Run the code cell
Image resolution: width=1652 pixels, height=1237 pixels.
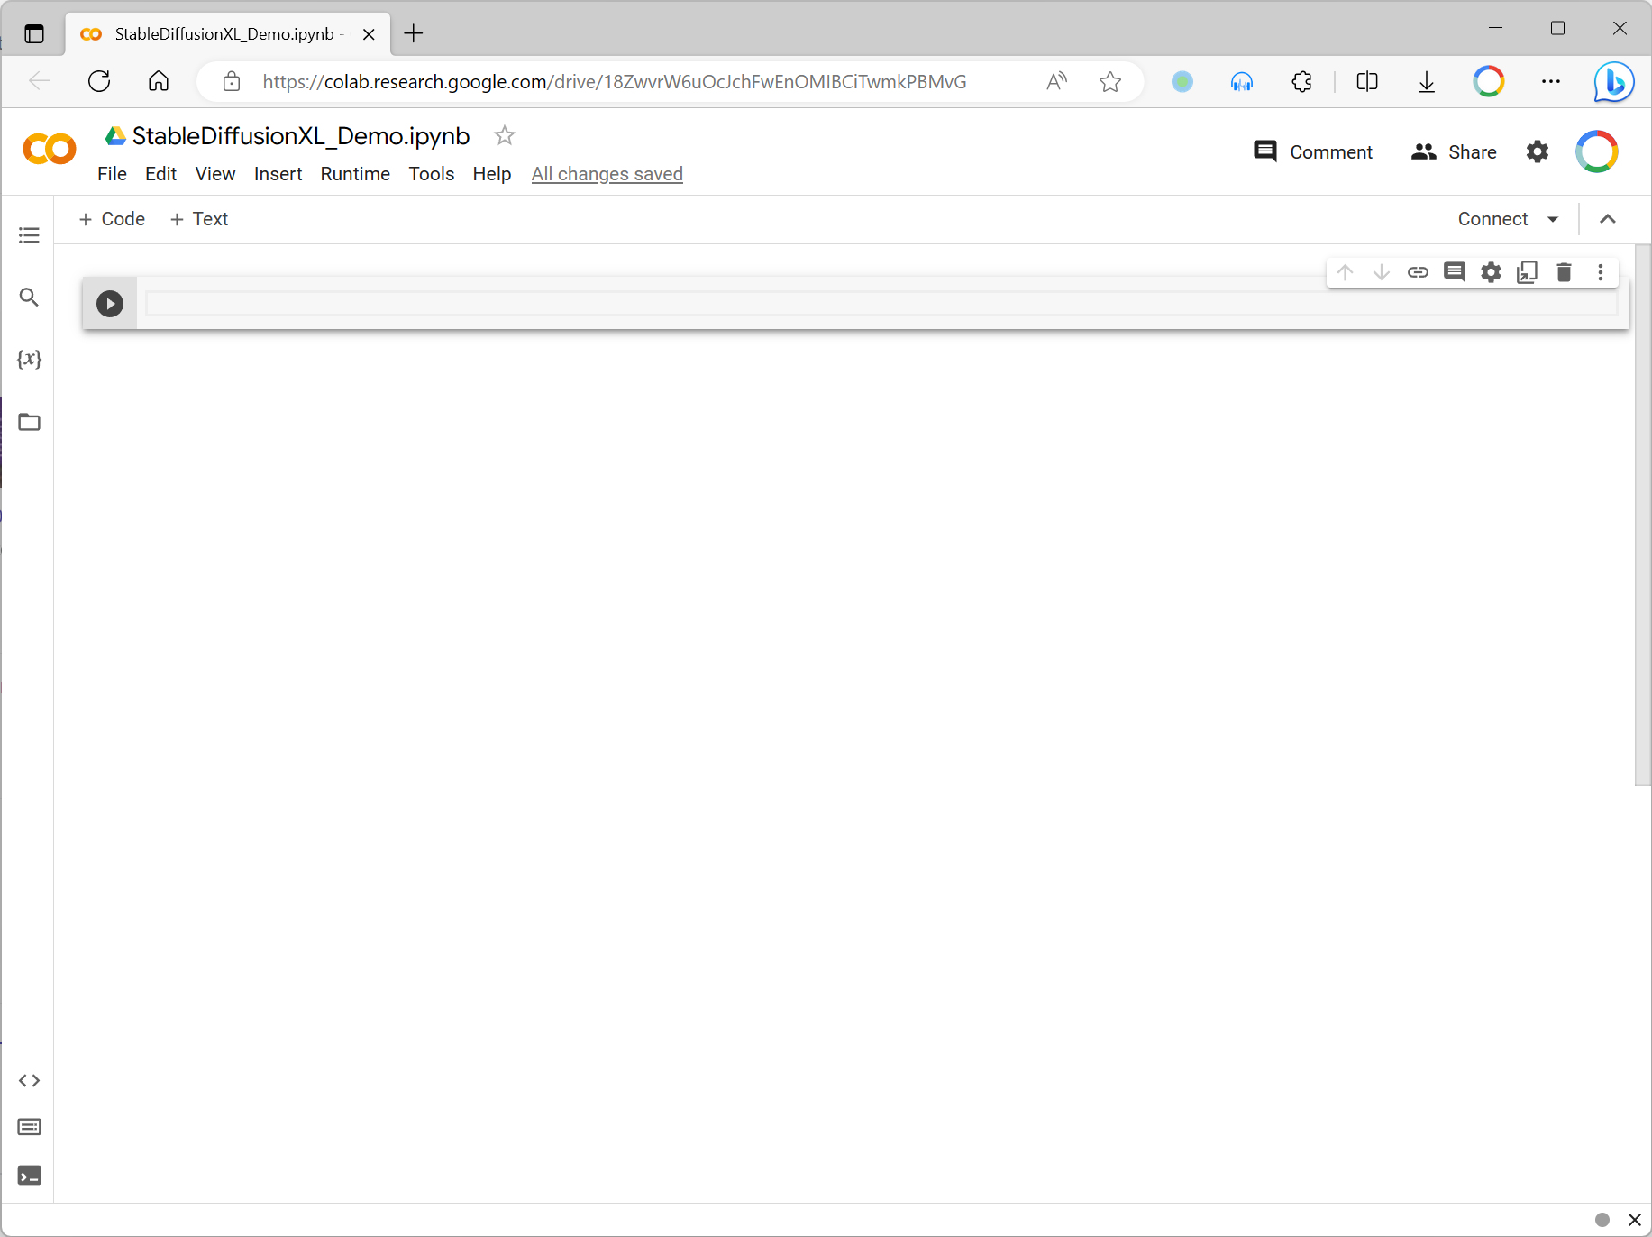(110, 304)
